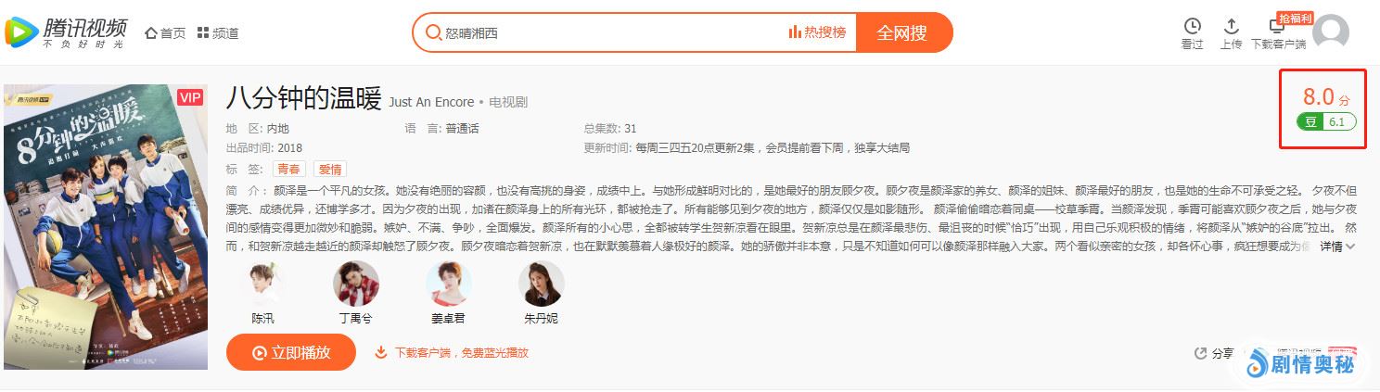Open the user profile avatar

(x=1332, y=32)
